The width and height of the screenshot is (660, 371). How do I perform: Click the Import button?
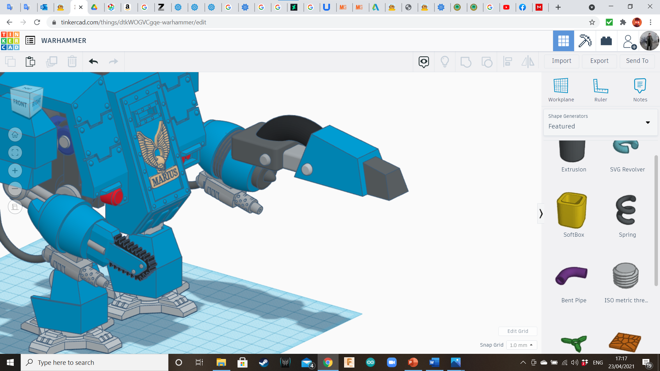[x=561, y=61]
